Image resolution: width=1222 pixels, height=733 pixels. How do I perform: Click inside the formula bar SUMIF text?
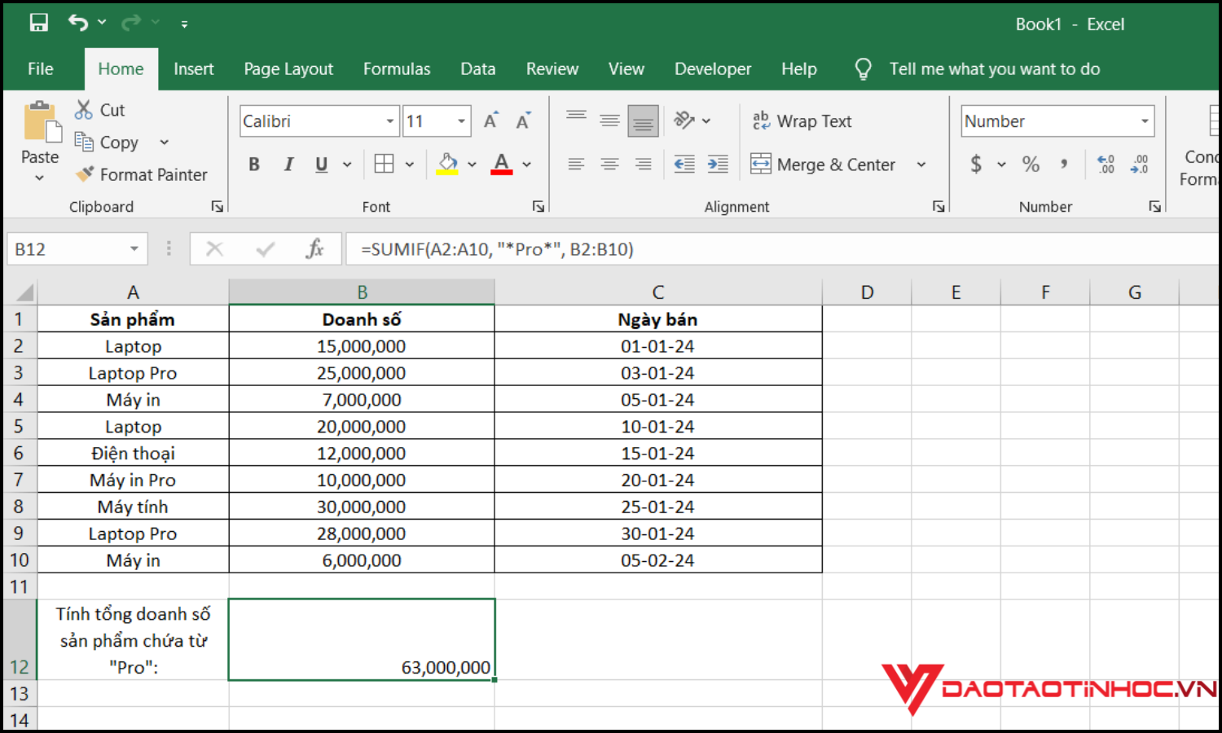(x=497, y=249)
